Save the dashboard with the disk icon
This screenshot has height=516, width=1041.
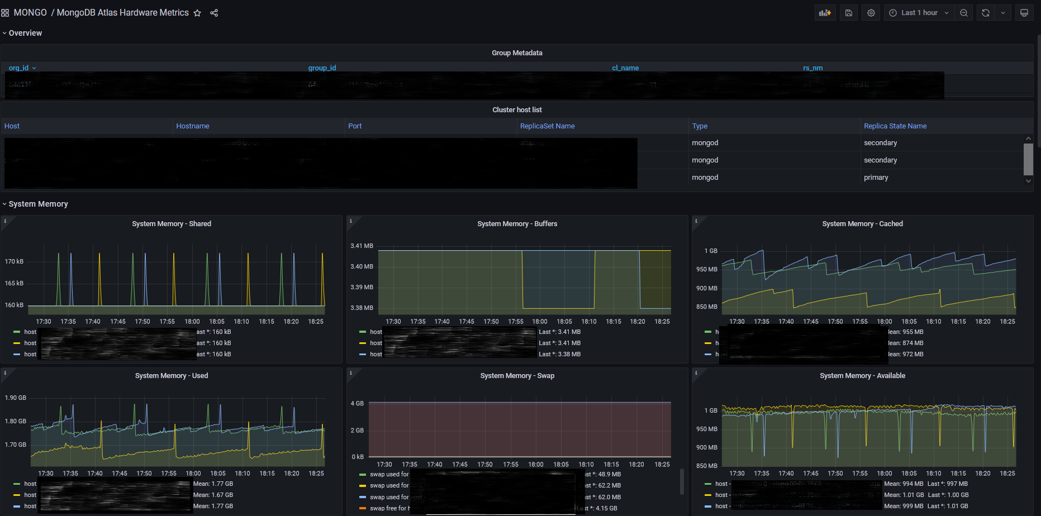click(x=848, y=13)
